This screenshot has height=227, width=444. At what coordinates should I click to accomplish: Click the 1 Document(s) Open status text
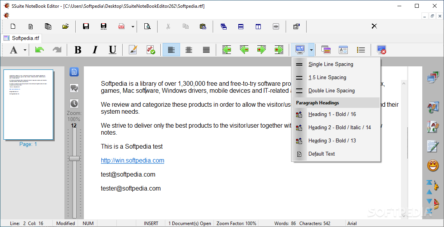(190, 224)
